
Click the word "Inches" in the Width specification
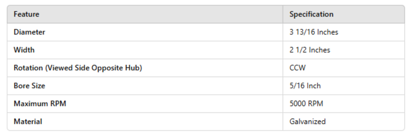click(319, 50)
